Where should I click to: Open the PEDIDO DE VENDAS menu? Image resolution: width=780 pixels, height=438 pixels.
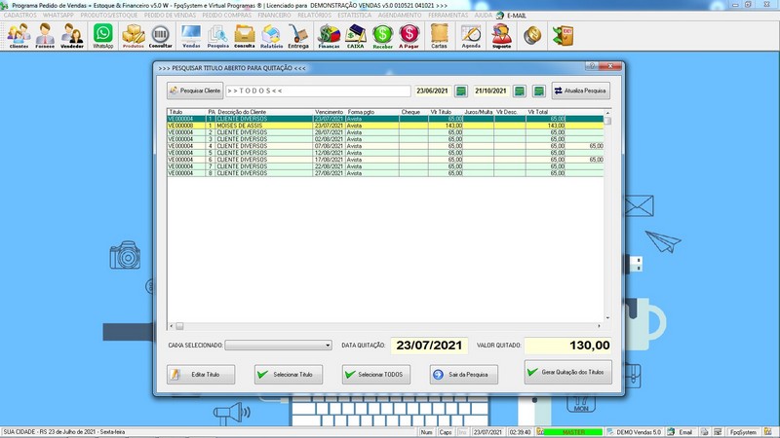170,16
